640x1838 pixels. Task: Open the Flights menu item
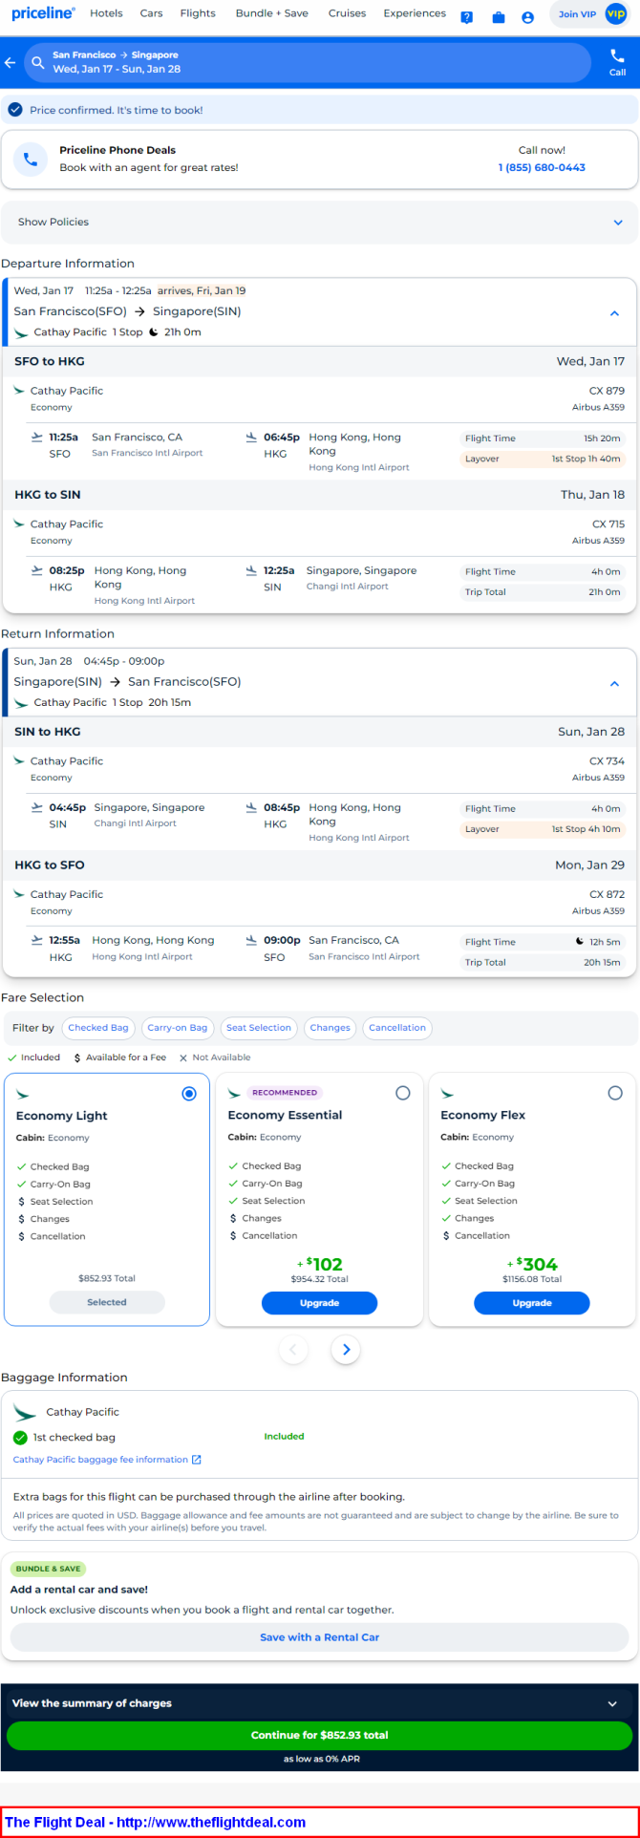tap(198, 13)
